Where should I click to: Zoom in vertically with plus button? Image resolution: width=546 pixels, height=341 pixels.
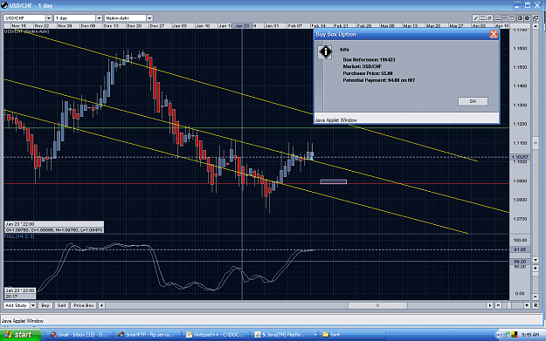(x=536, y=268)
